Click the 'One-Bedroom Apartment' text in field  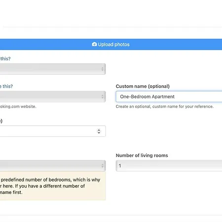[x=147, y=97]
